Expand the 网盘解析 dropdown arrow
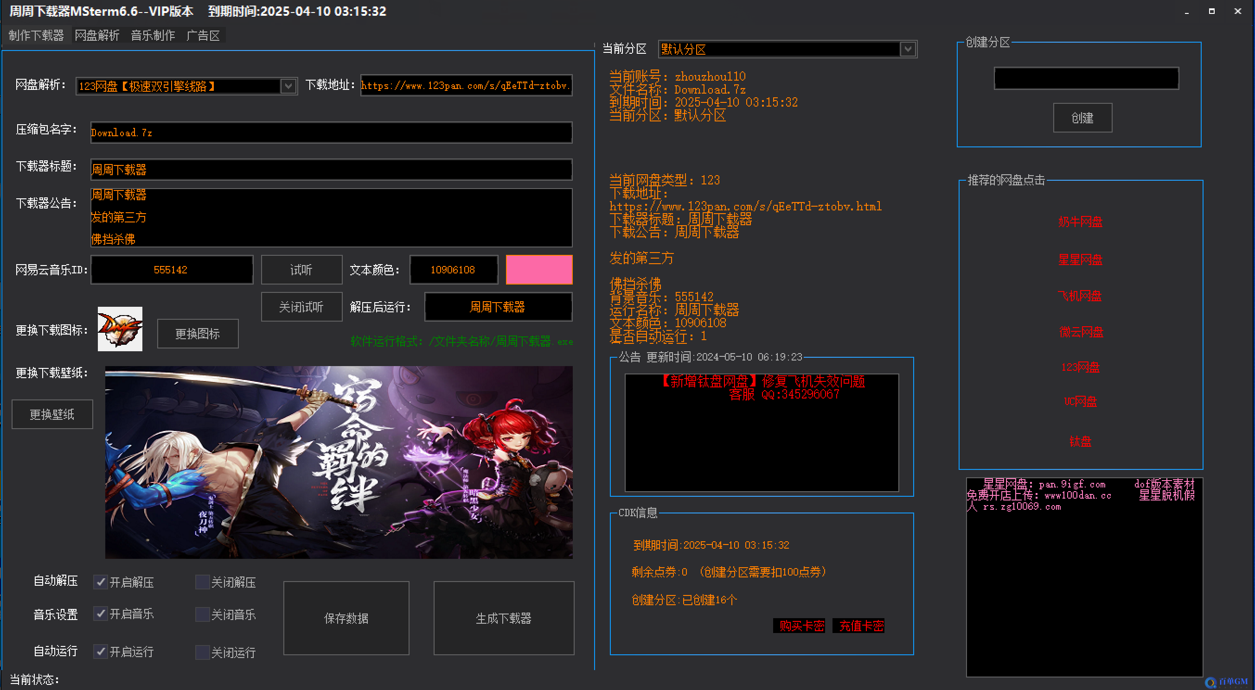 [x=288, y=86]
